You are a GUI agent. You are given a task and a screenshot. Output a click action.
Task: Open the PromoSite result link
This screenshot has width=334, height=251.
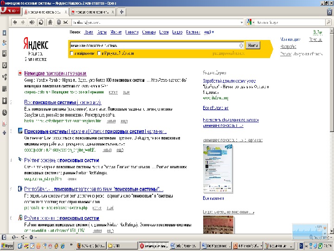click(94, 189)
